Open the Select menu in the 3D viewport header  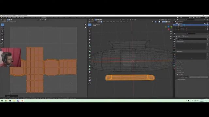coord(108,22)
